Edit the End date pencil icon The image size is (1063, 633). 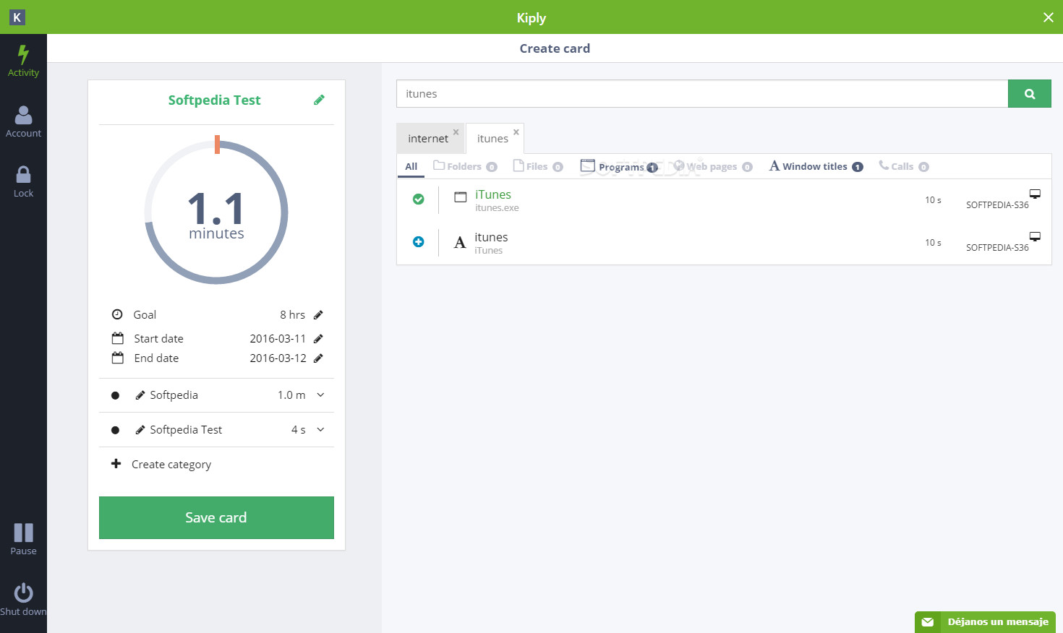[318, 358]
